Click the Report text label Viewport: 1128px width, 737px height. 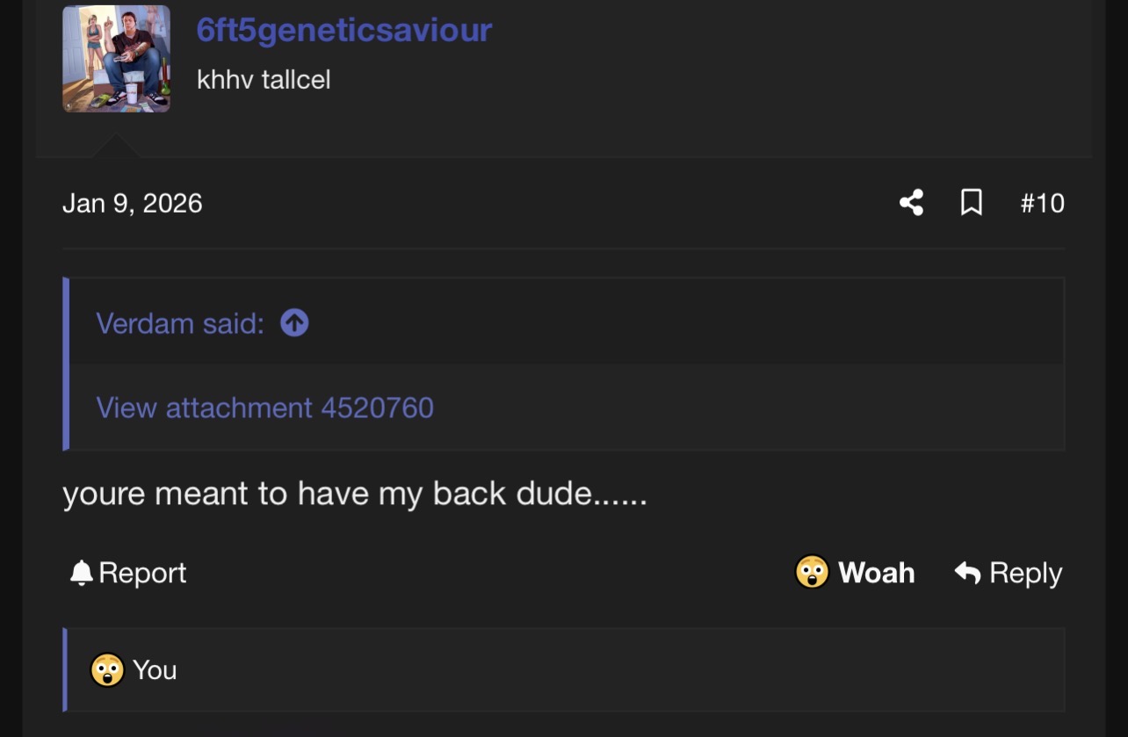(142, 573)
